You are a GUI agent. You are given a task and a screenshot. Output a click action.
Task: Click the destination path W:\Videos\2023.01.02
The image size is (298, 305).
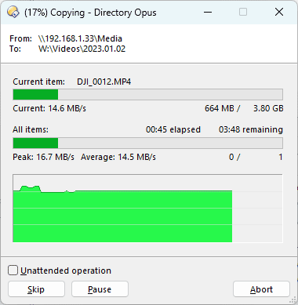coord(82,49)
